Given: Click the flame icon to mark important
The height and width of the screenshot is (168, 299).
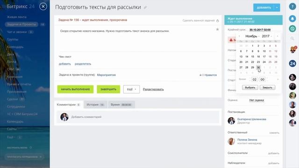Looking at the screenshot, I should point(218,21).
